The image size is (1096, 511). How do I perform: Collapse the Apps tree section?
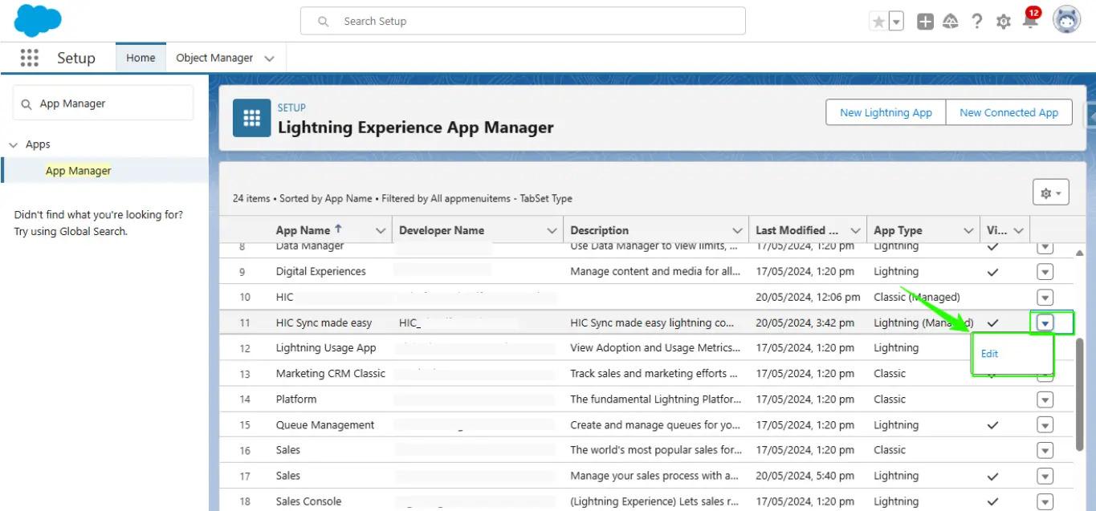[x=13, y=144]
